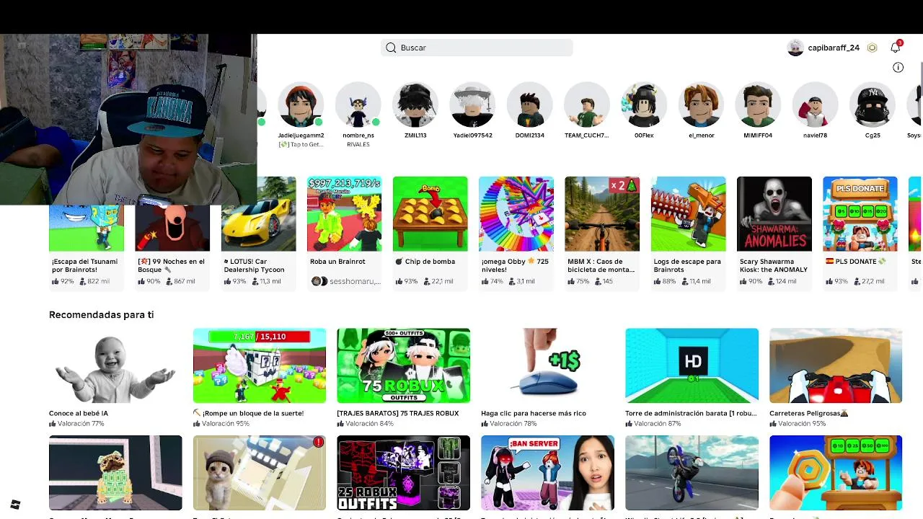Open Rompe un bloque de la suerte thumbnail

(260, 365)
